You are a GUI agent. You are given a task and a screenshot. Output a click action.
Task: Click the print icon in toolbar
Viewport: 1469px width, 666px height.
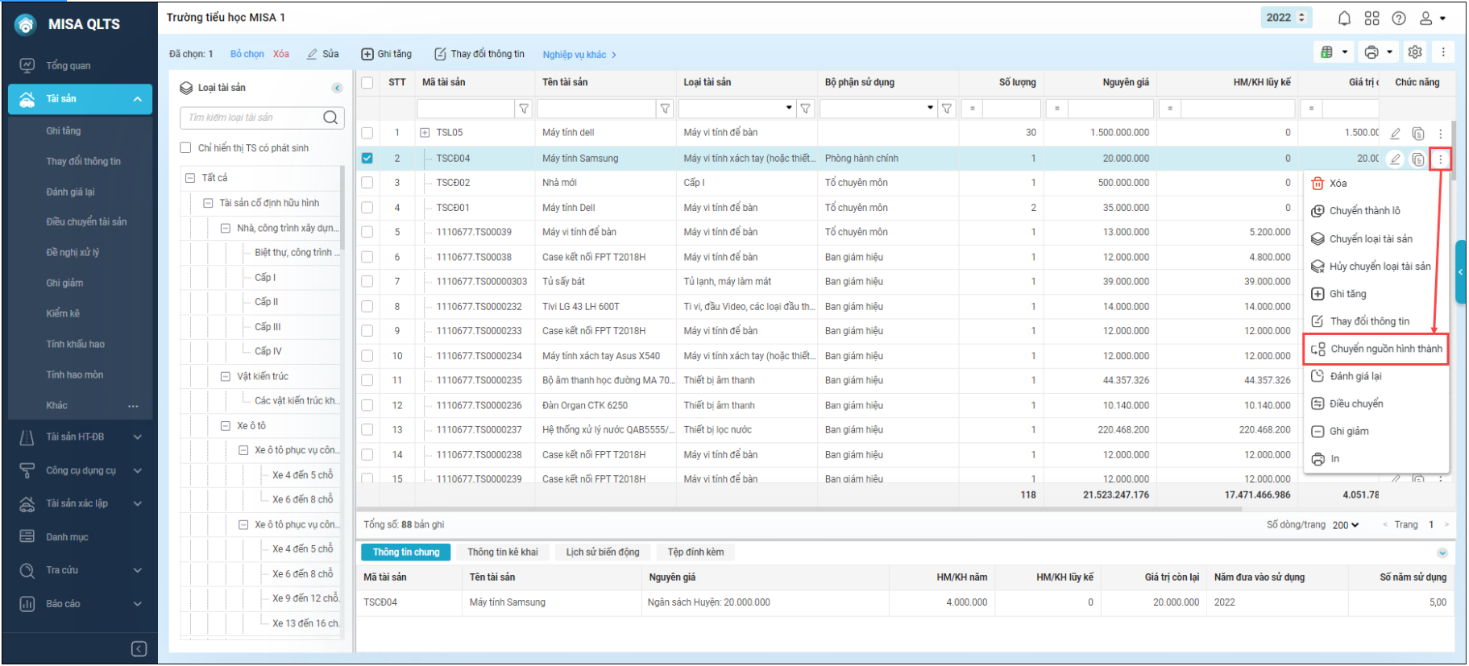coord(1371,52)
